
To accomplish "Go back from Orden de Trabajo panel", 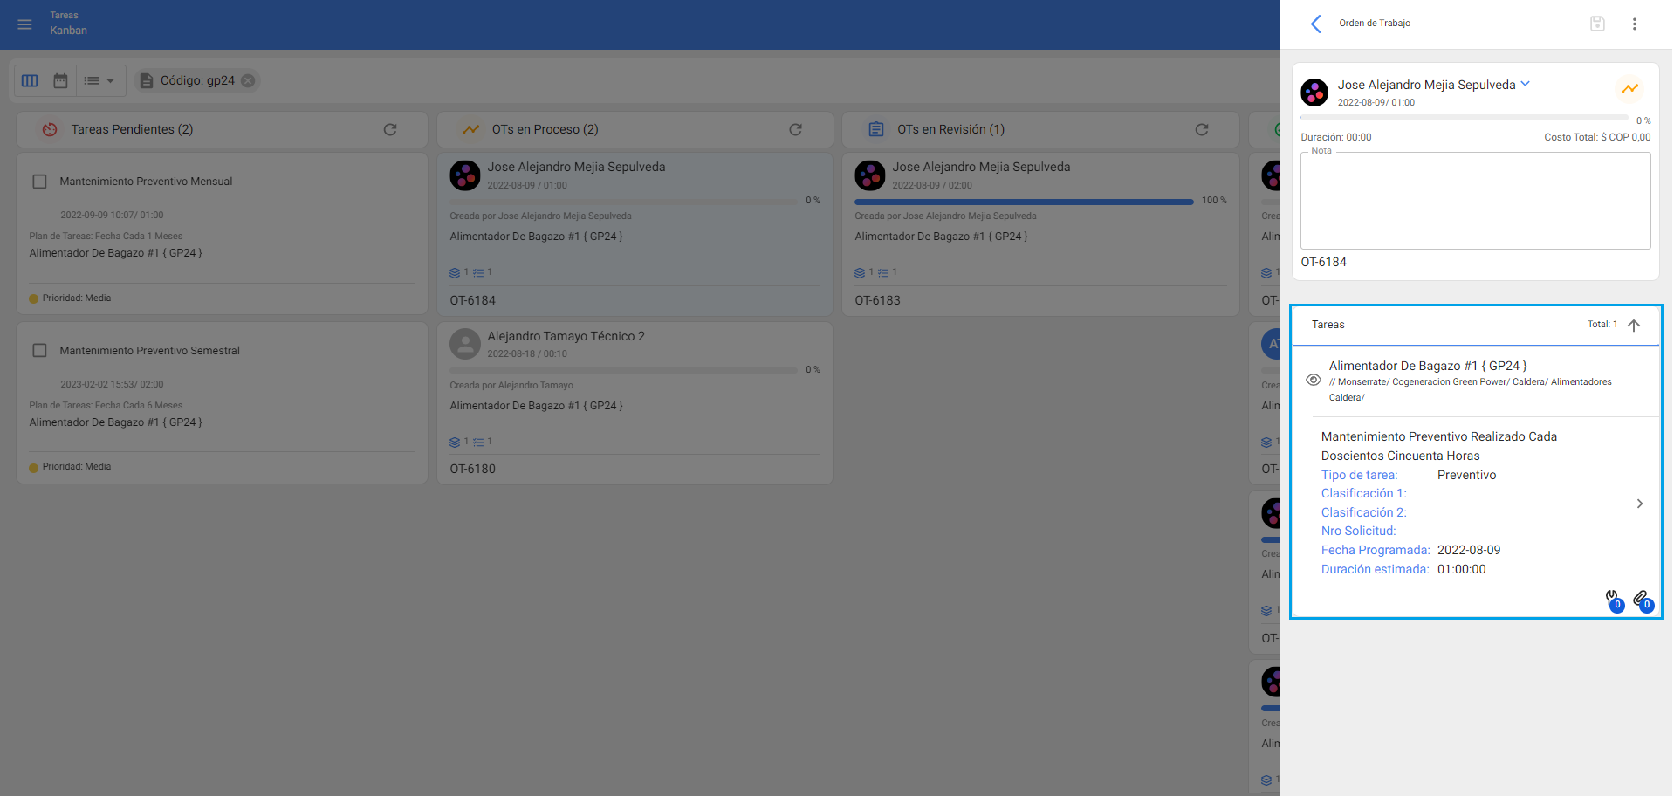I will (x=1316, y=24).
